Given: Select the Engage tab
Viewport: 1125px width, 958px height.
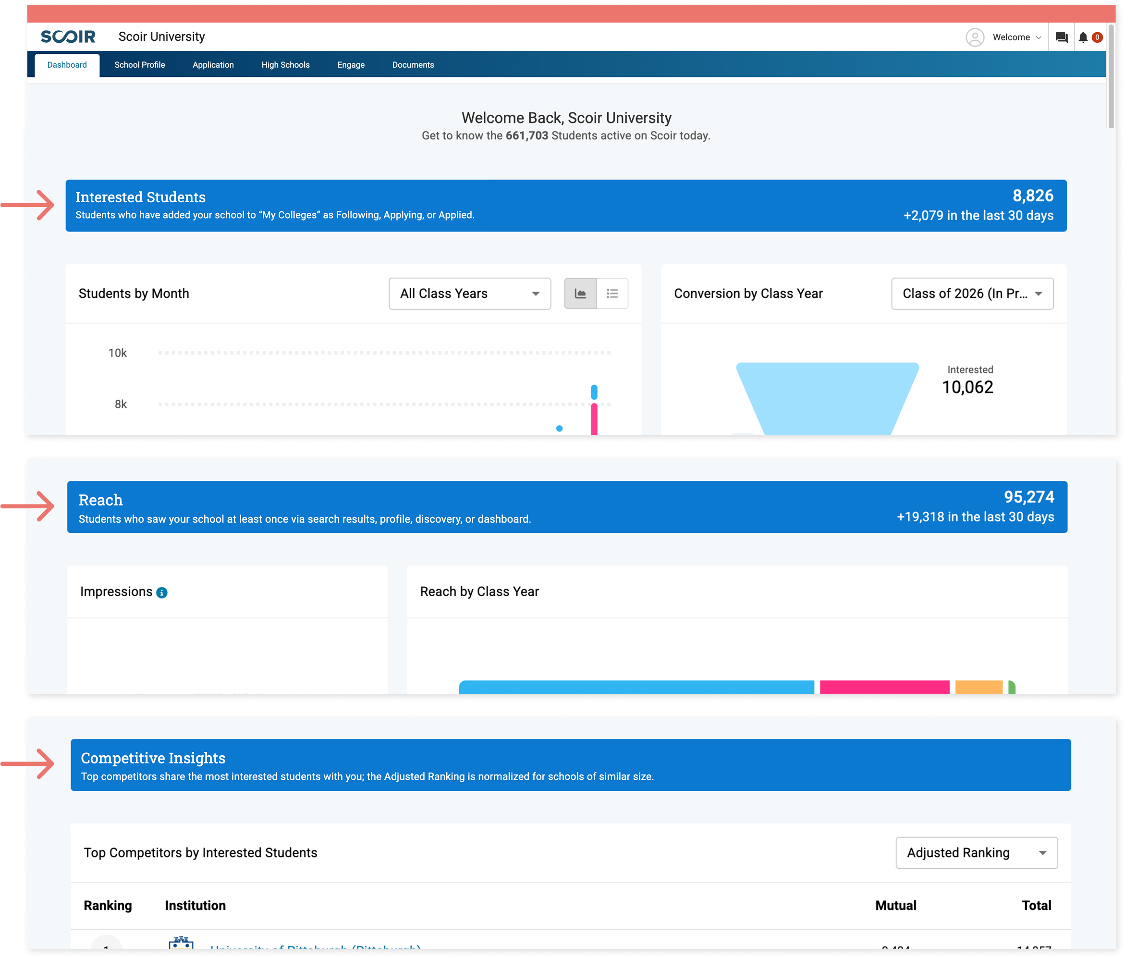Looking at the screenshot, I should tap(351, 65).
